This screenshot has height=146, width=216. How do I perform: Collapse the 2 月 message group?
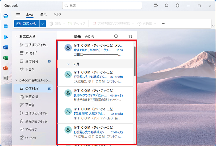click(68, 64)
